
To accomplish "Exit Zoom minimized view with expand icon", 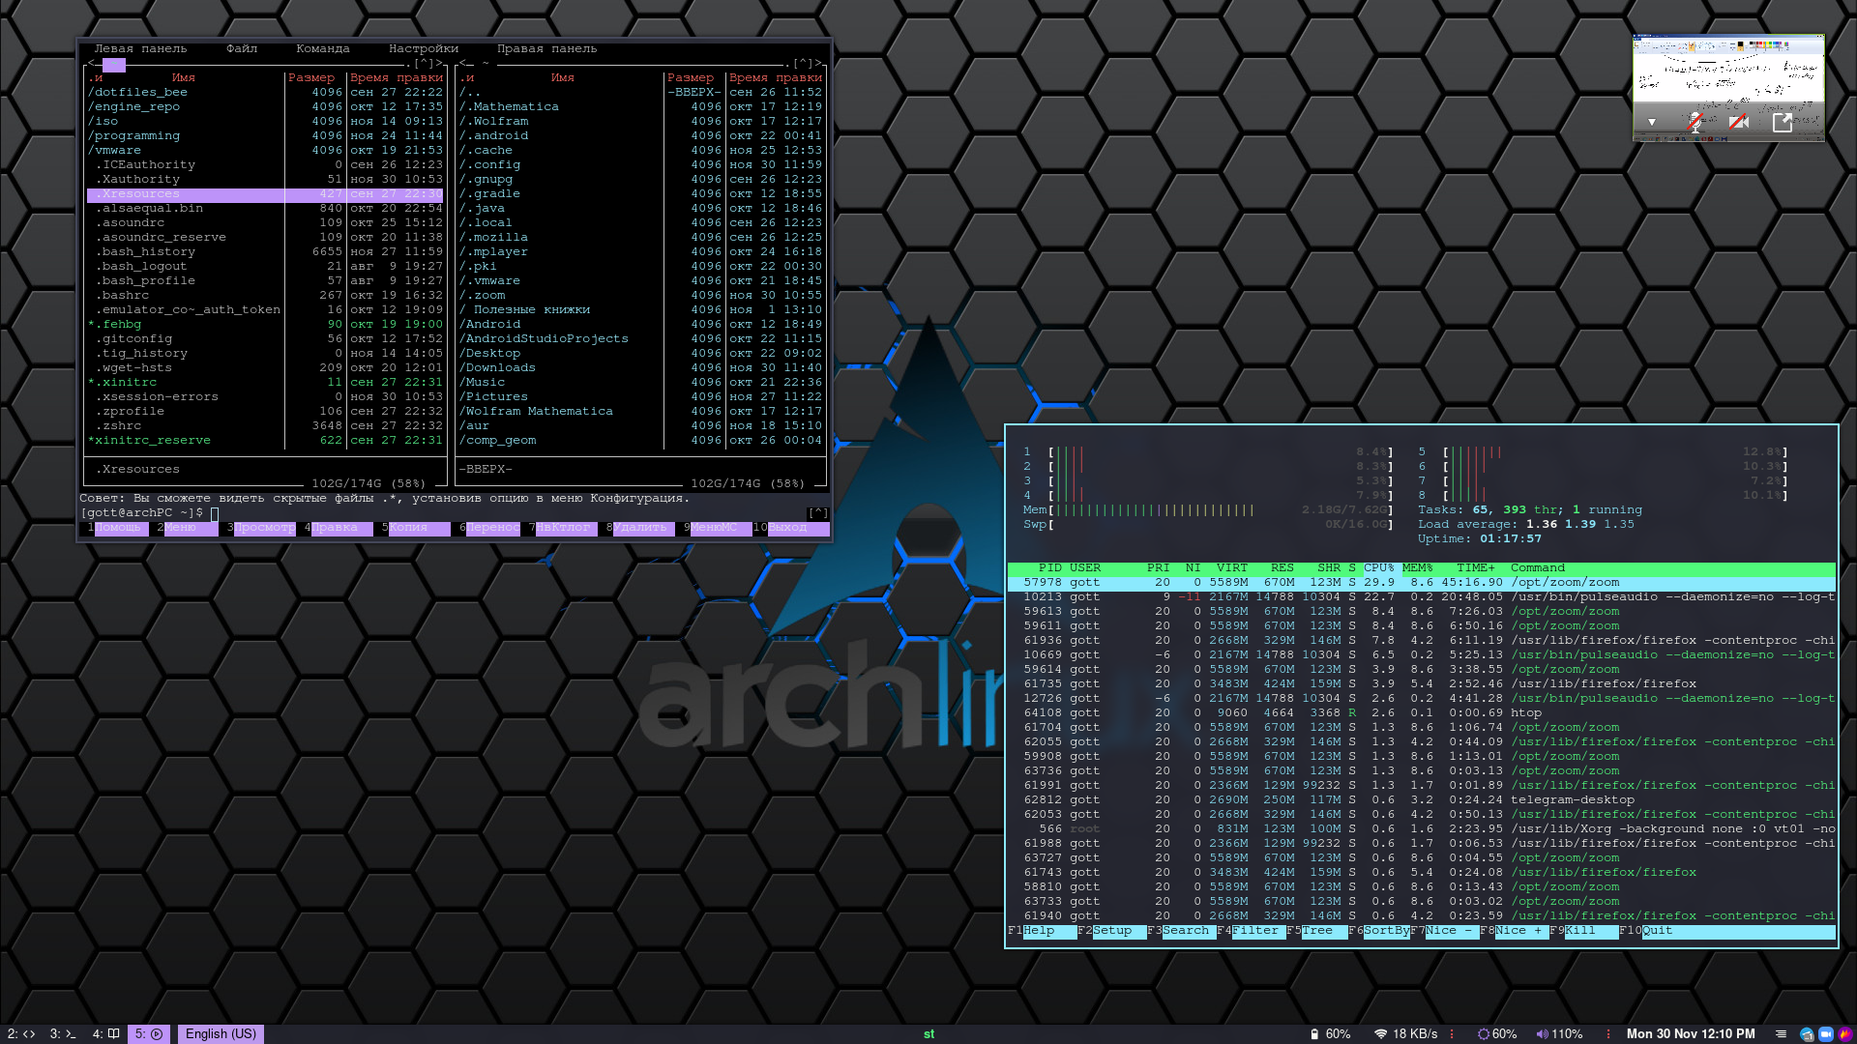I will point(1782,122).
